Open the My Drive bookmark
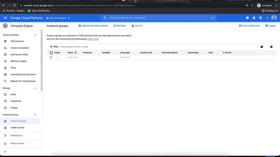 click(14, 10)
